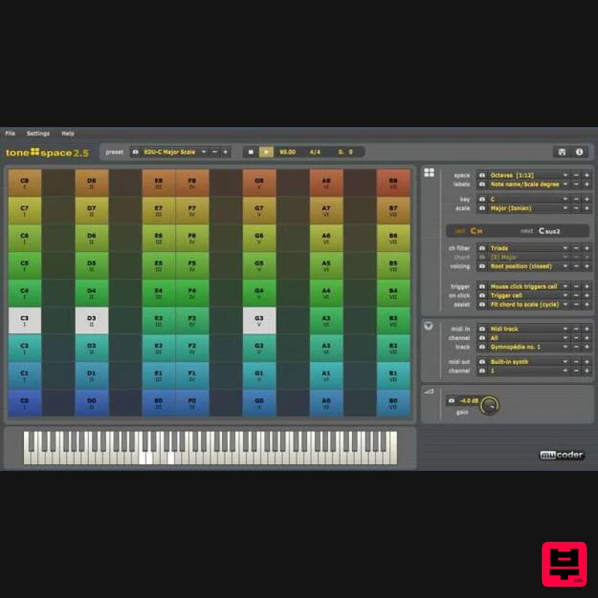Image resolution: width=598 pixels, height=598 pixels.
Task: Open the File menu
Action: pos(10,134)
